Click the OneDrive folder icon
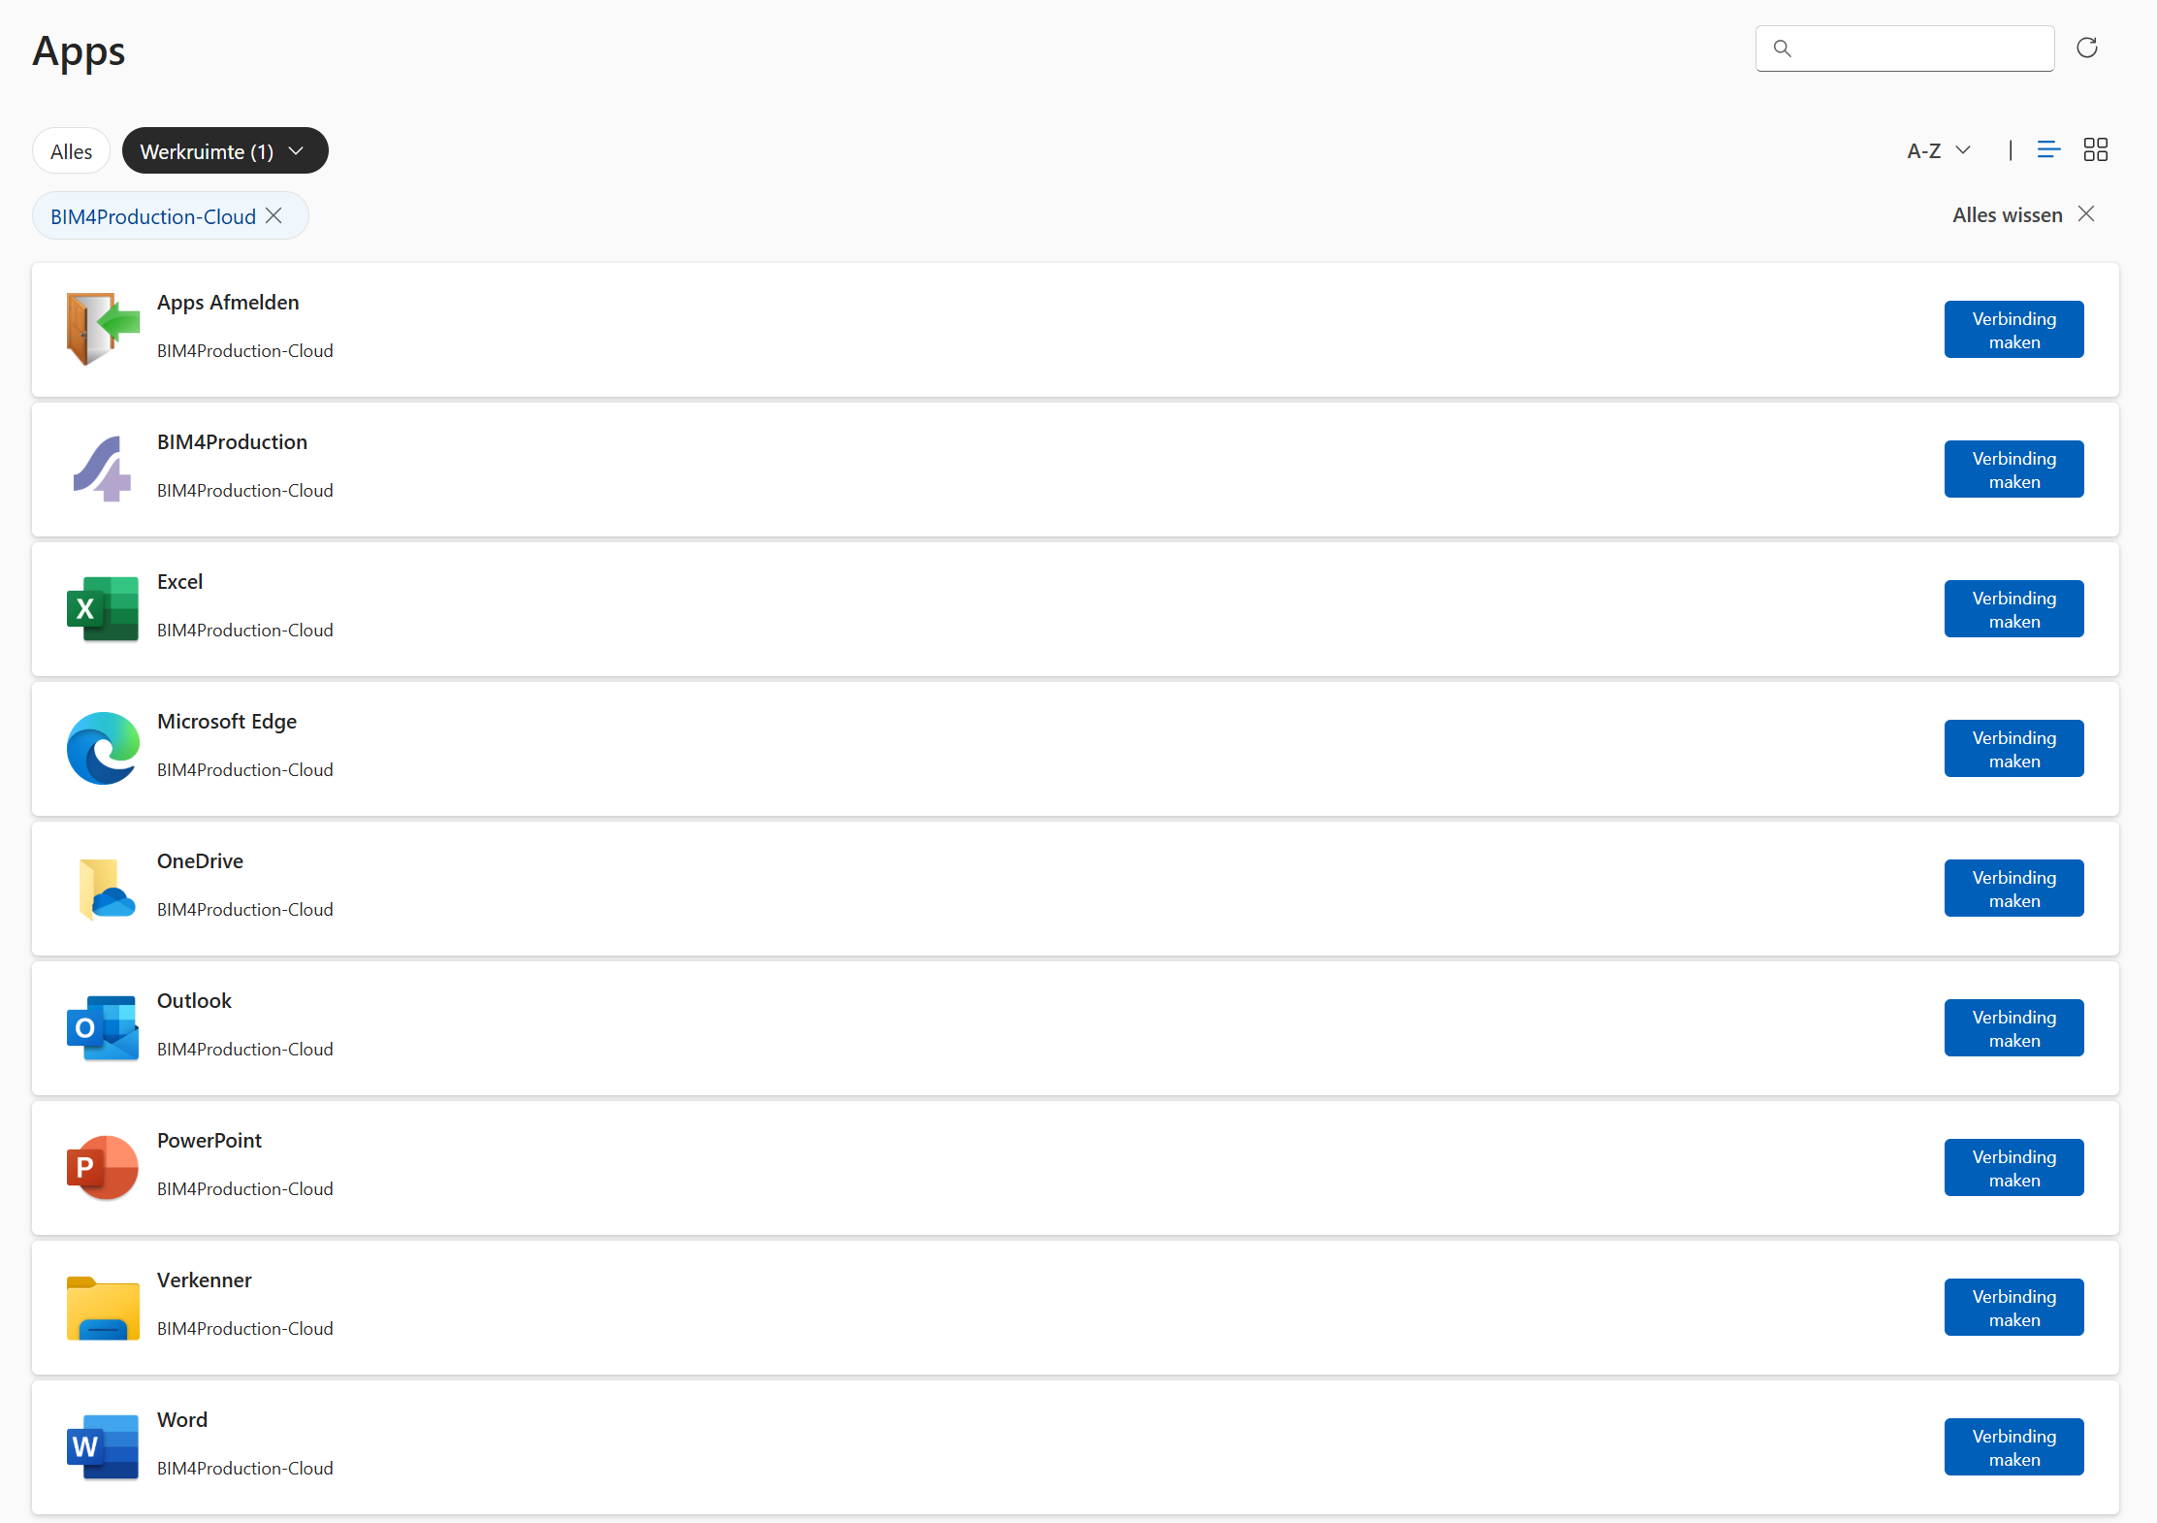The image size is (2157, 1523). click(103, 888)
